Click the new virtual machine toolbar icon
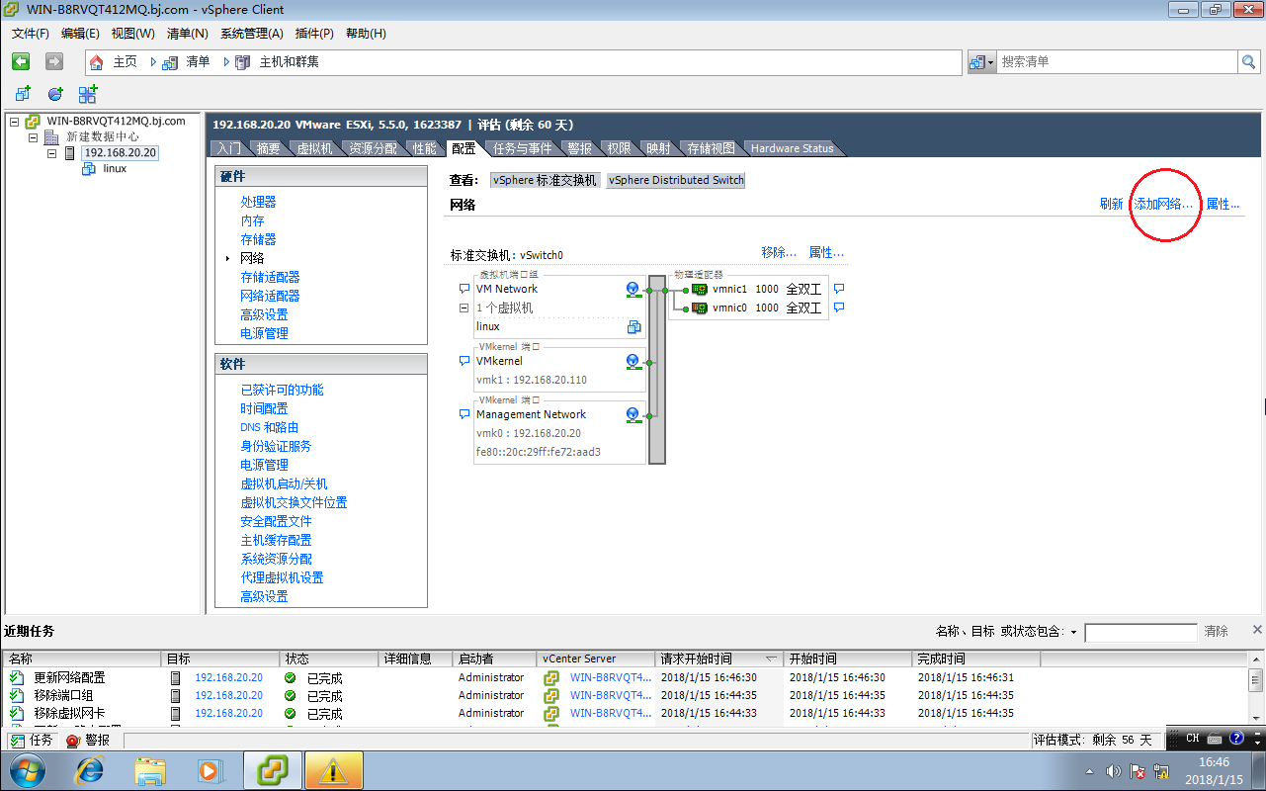The height and width of the screenshot is (791, 1266). 23,94
